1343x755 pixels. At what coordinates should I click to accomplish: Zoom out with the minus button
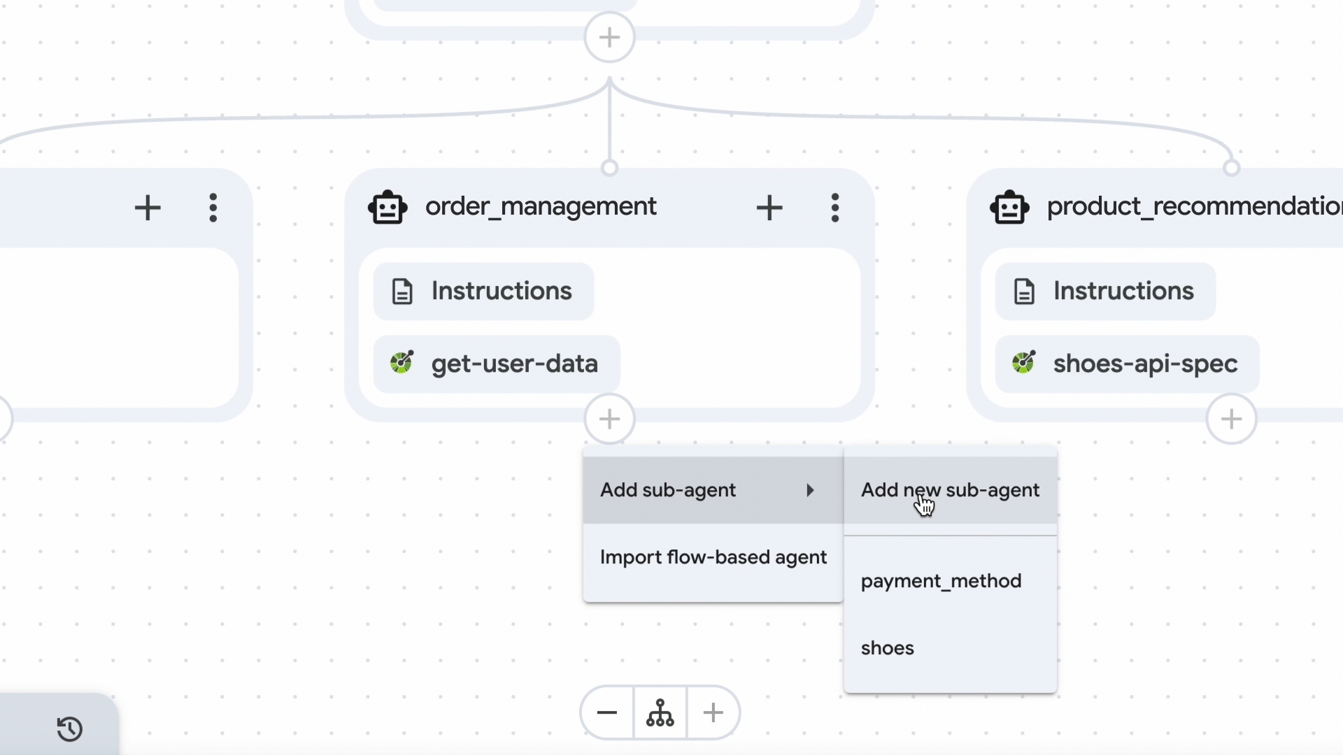click(x=607, y=713)
